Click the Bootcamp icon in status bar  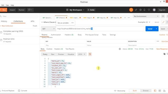click(x=115, y=91)
